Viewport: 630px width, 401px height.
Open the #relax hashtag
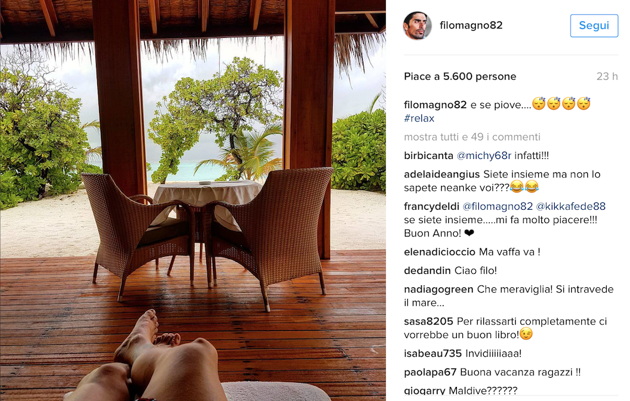click(419, 119)
